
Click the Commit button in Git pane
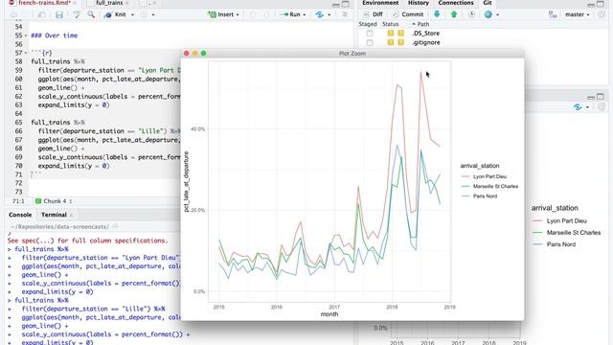pos(408,14)
